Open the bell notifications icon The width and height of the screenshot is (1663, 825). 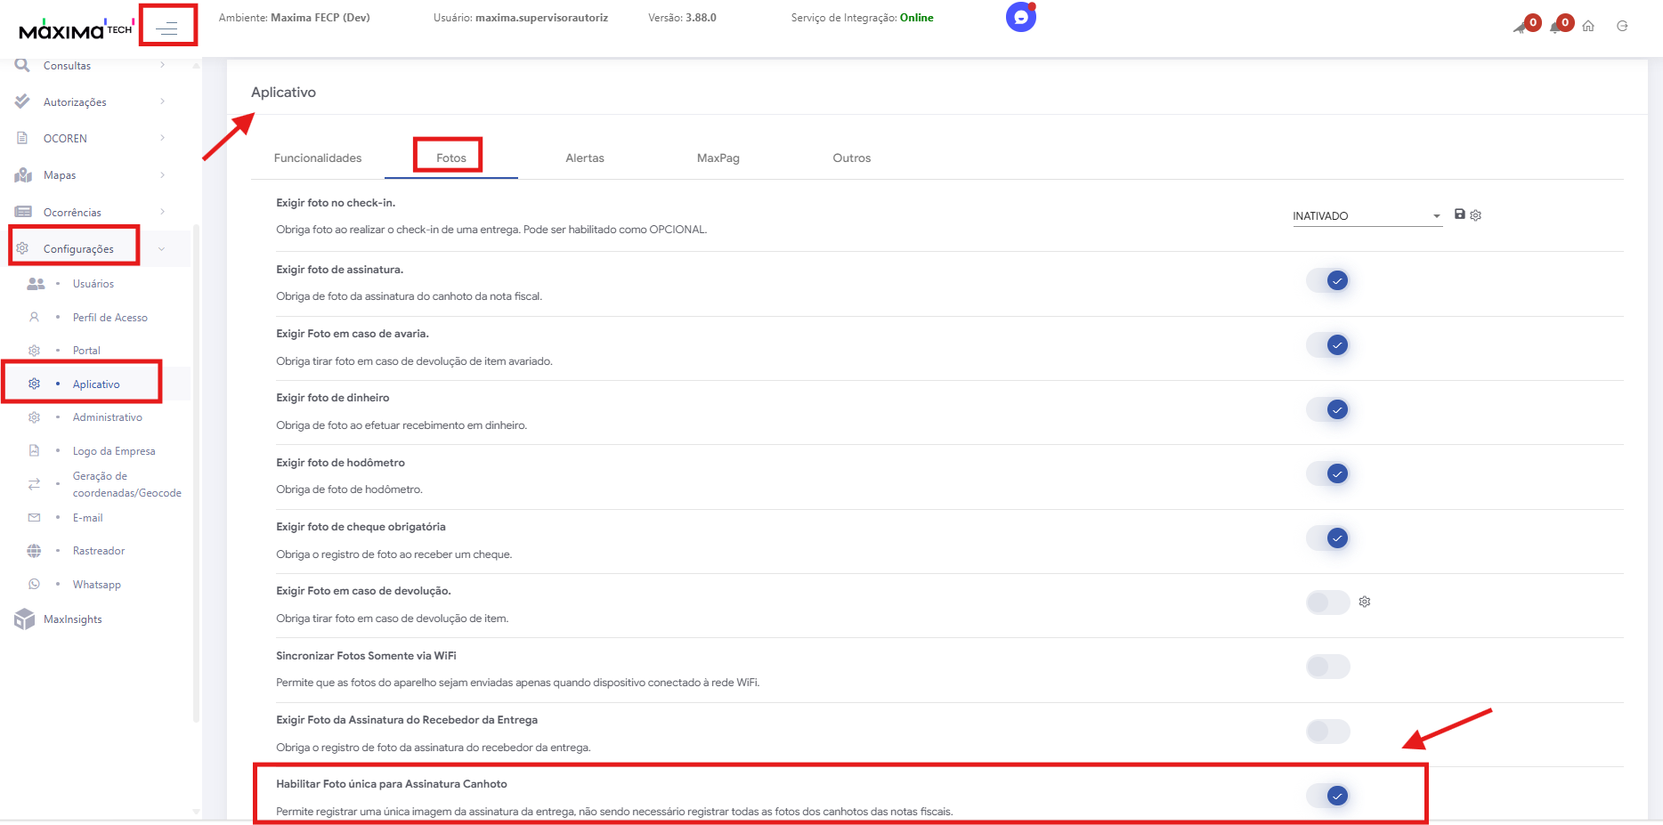coord(1556,27)
